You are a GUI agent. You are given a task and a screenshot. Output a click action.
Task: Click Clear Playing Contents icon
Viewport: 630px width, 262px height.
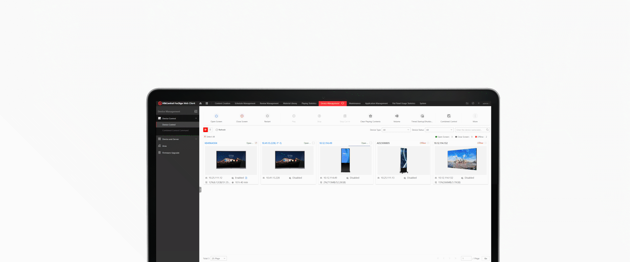click(x=370, y=116)
